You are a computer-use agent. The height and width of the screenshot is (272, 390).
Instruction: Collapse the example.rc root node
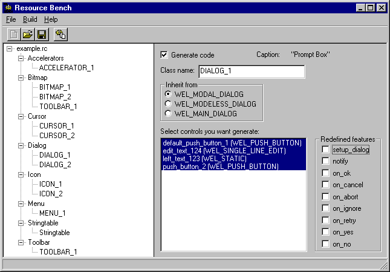pyautogui.click(x=10, y=48)
